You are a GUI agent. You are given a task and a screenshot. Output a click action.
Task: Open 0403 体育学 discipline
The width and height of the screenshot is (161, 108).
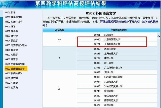click(12, 59)
